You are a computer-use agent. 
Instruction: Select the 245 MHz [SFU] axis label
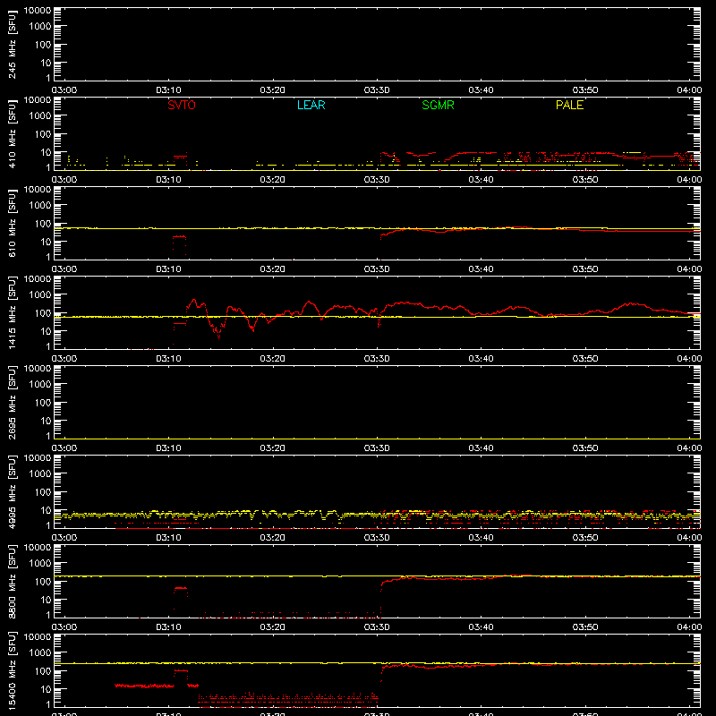point(13,44)
